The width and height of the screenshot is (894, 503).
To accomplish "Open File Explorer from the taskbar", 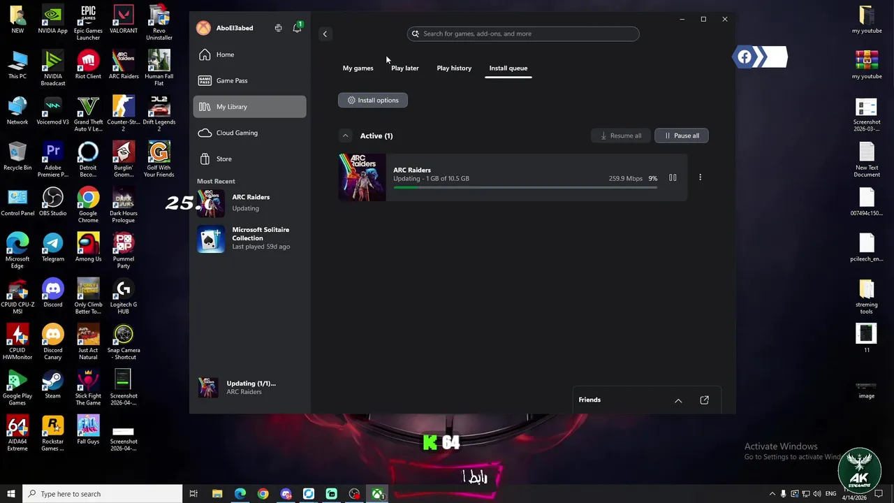I will [217, 494].
